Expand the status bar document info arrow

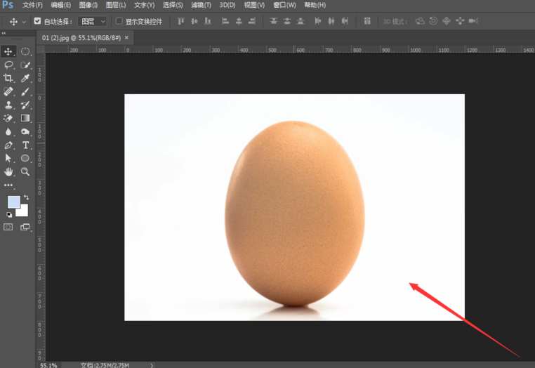(x=152, y=365)
